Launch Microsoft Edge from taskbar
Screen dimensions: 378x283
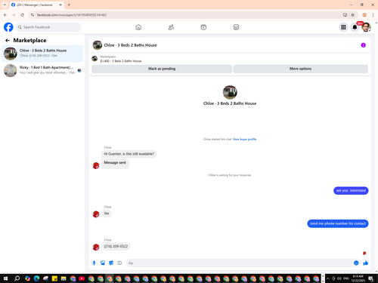pyautogui.click(x=36, y=278)
